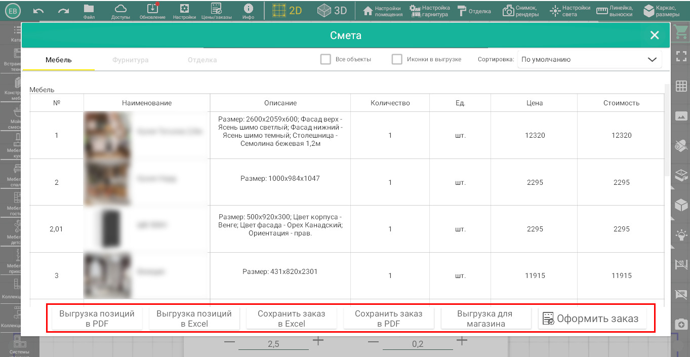Enable the Все объекты checkbox
The height and width of the screenshot is (357, 690).
click(x=326, y=59)
